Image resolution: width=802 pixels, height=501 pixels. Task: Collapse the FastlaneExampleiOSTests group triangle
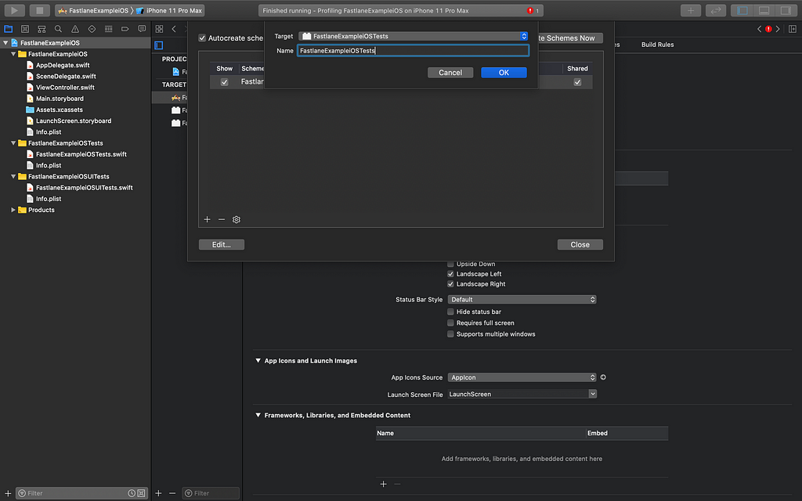(13, 143)
